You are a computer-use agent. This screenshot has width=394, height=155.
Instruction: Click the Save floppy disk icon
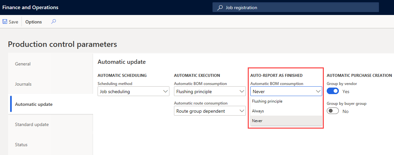click(x=5, y=22)
